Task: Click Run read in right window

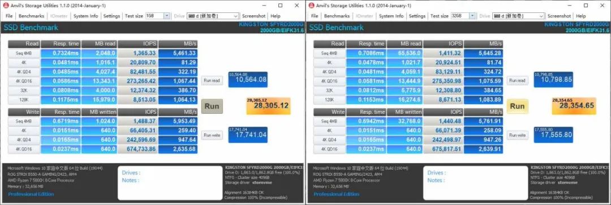Action: [518, 81]
